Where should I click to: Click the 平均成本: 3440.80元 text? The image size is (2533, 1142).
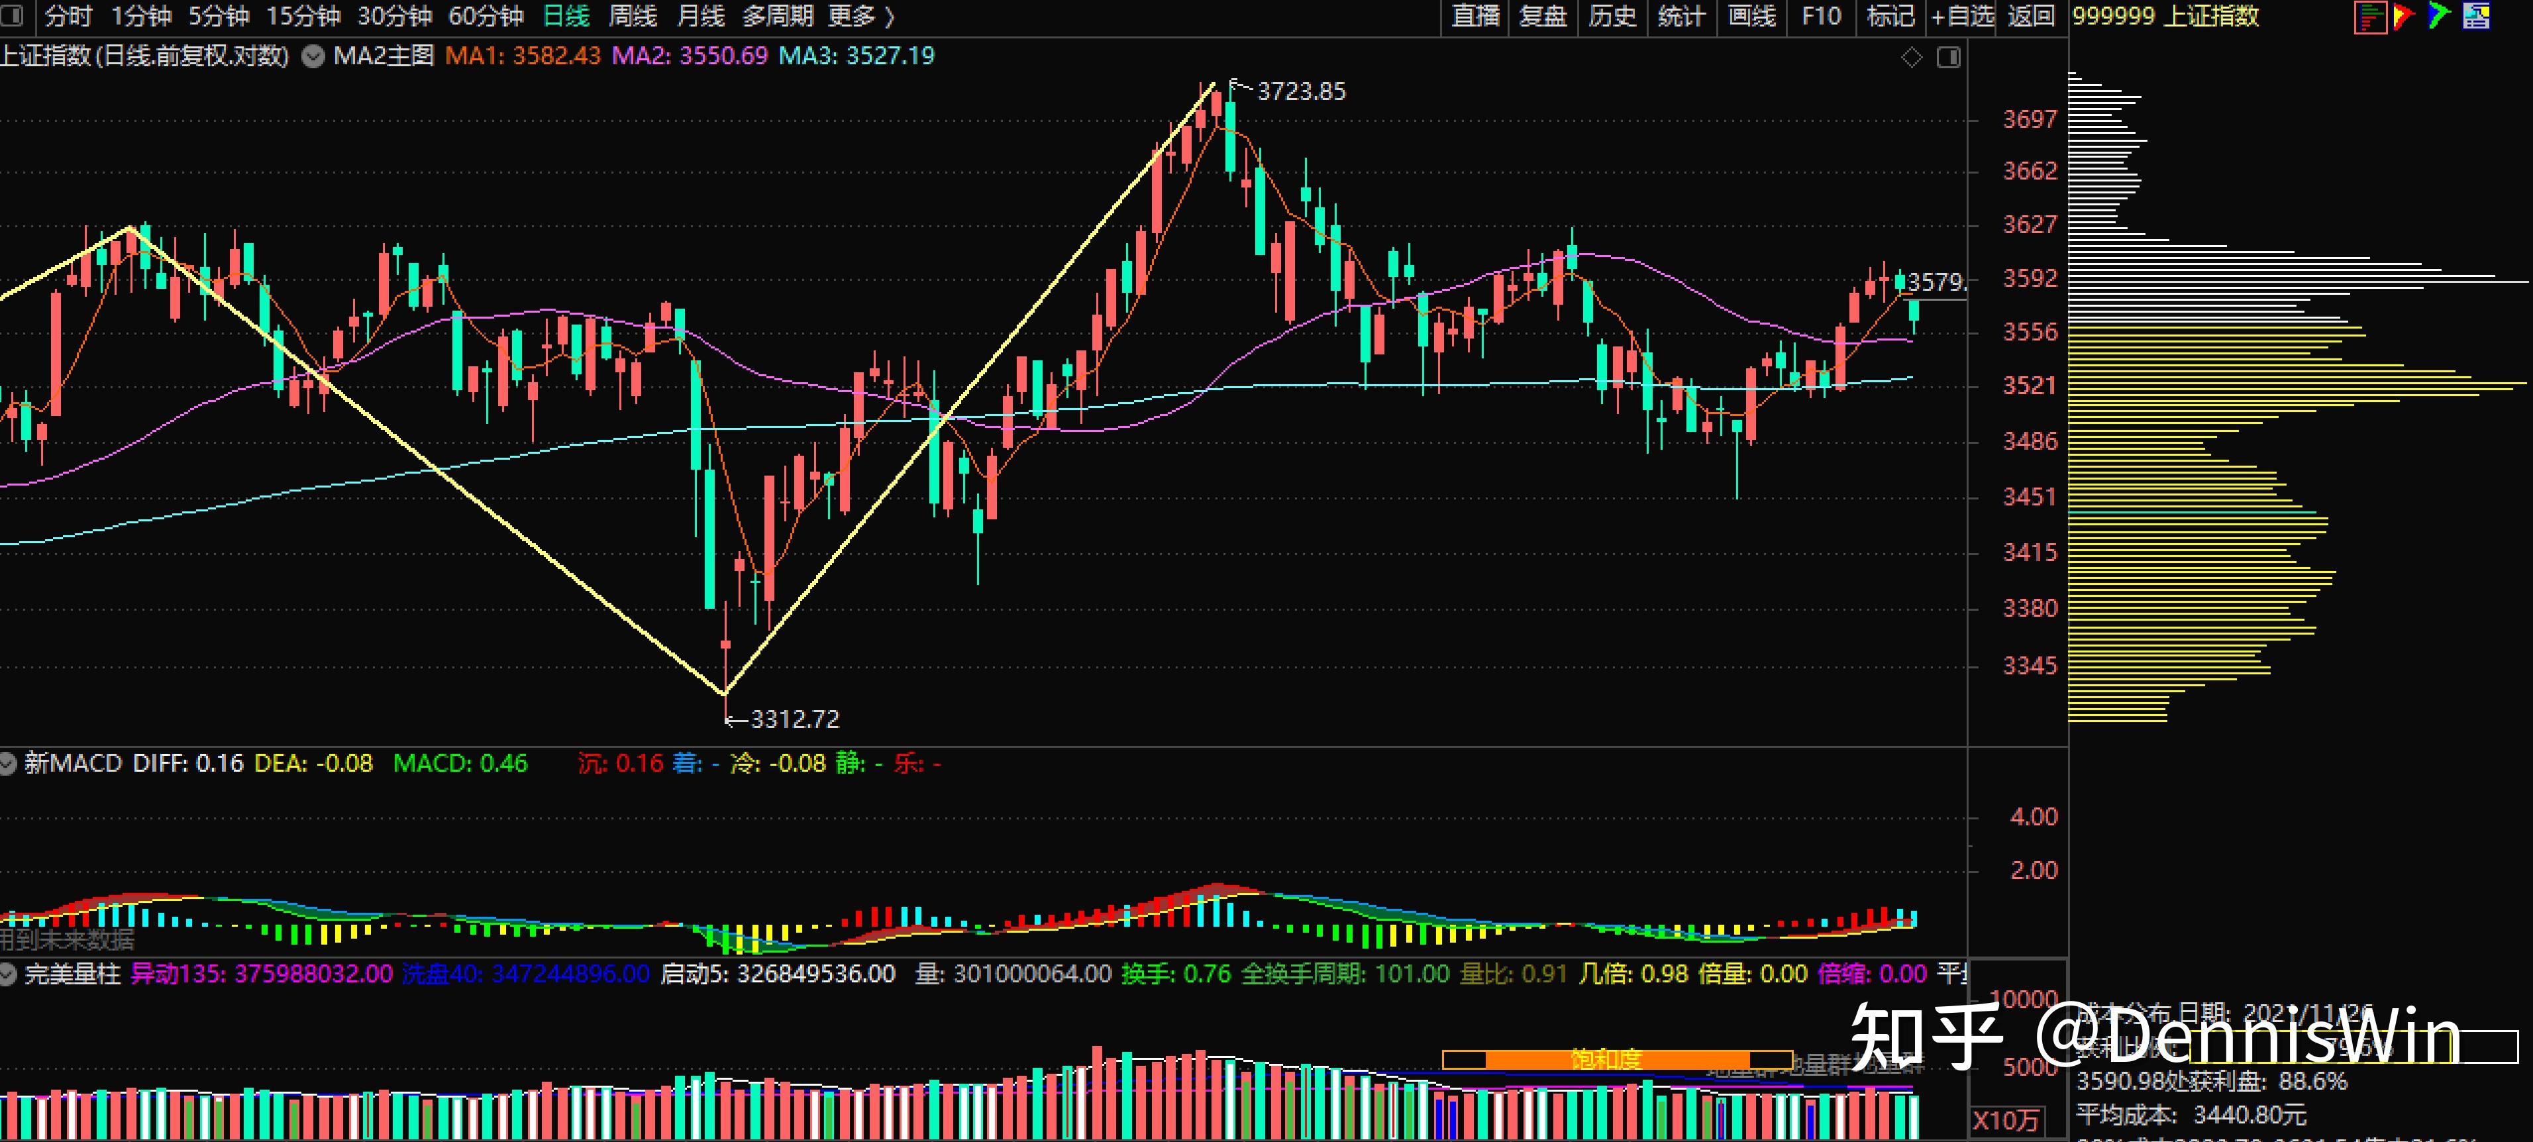click(x=2191, y=1114)
